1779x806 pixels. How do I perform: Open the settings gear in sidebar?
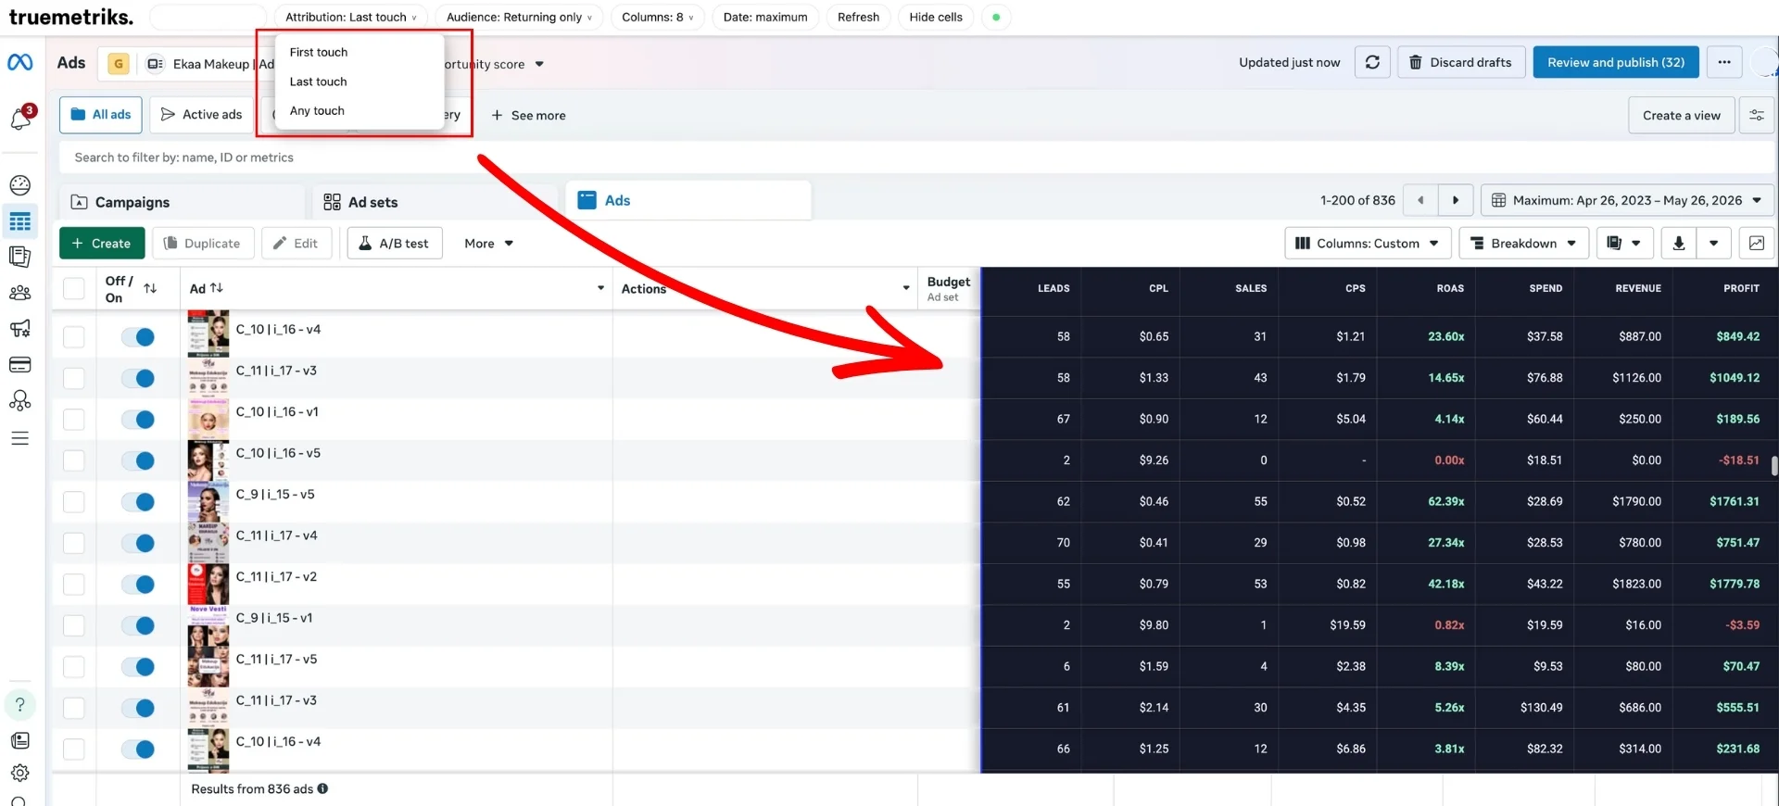[20, 773]
